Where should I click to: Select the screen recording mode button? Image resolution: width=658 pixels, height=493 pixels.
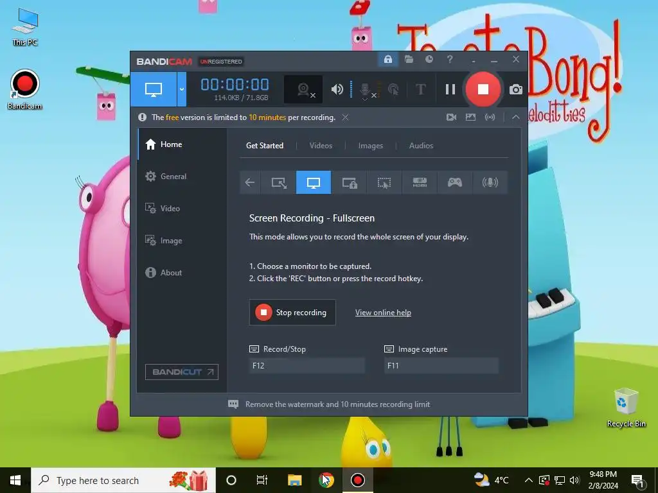click(154, 89)
